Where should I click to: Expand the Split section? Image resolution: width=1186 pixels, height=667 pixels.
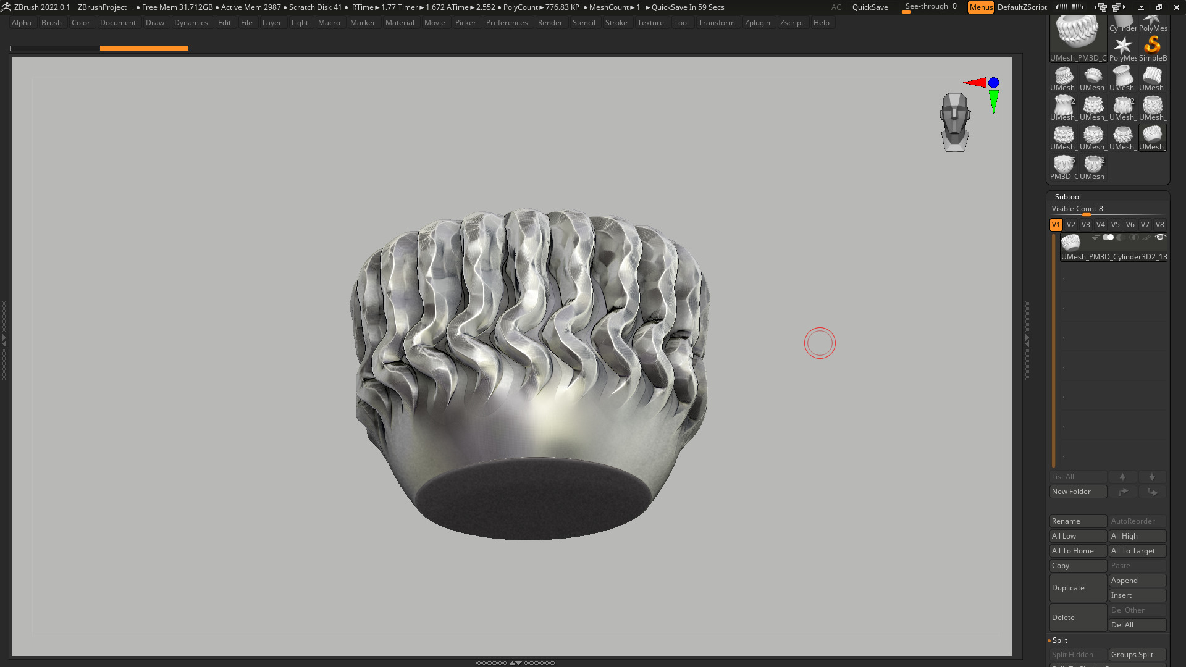(x=1059, y=640)
